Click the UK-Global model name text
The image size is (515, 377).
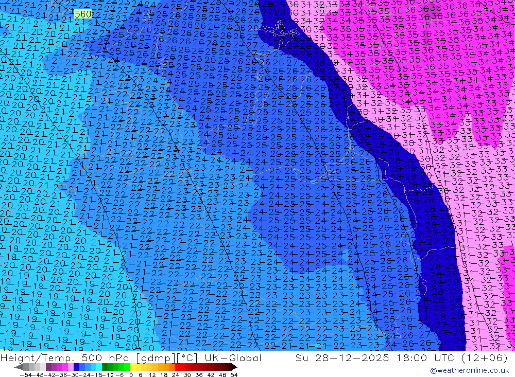233,357
